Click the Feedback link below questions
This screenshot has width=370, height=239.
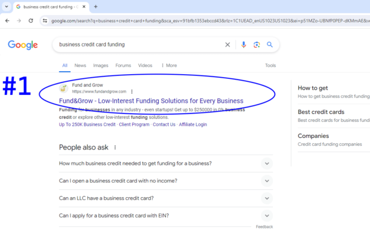point(264,227)
